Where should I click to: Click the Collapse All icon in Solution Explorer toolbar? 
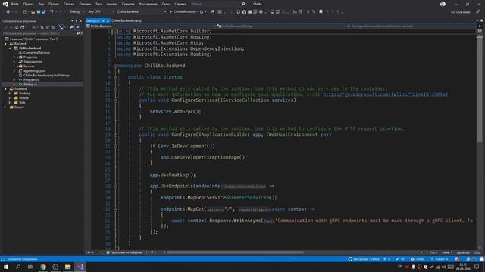47,27
